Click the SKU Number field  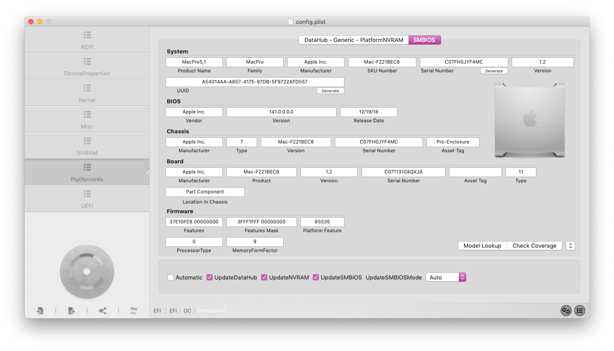coord(382,62)
